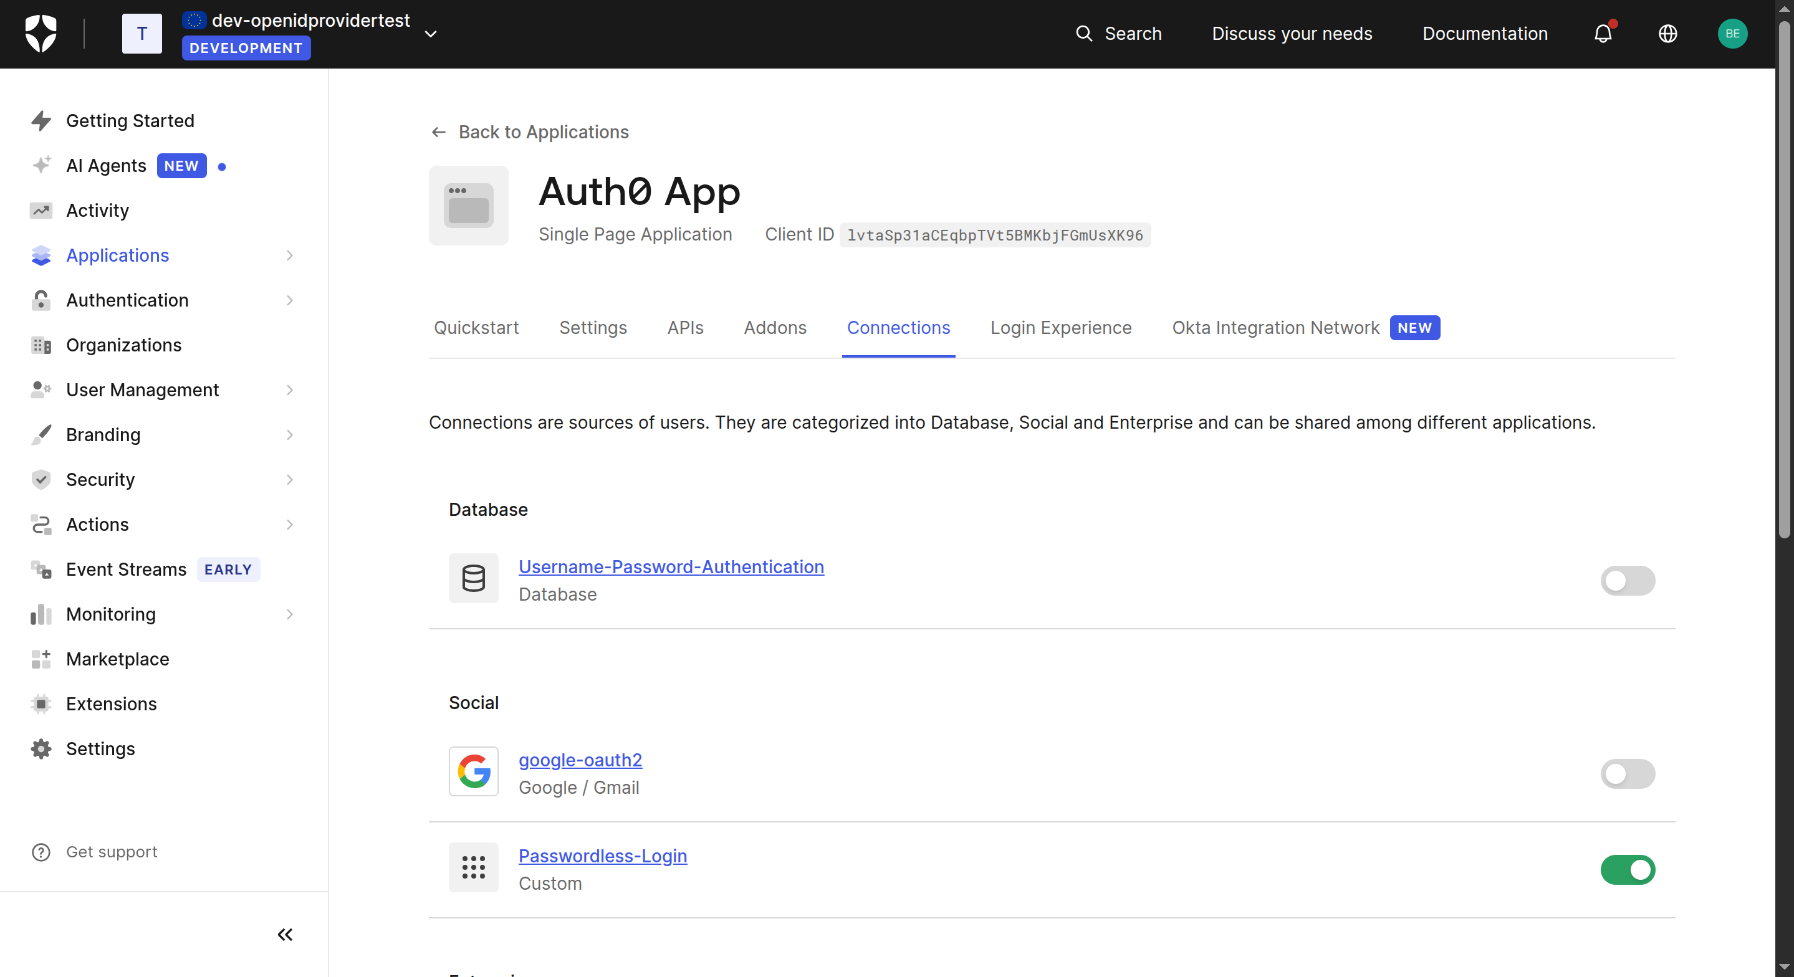Viewport: 1794px width, 977px height.
Task: Click the notifications bell icon
Action: (x=1603, y=34)
